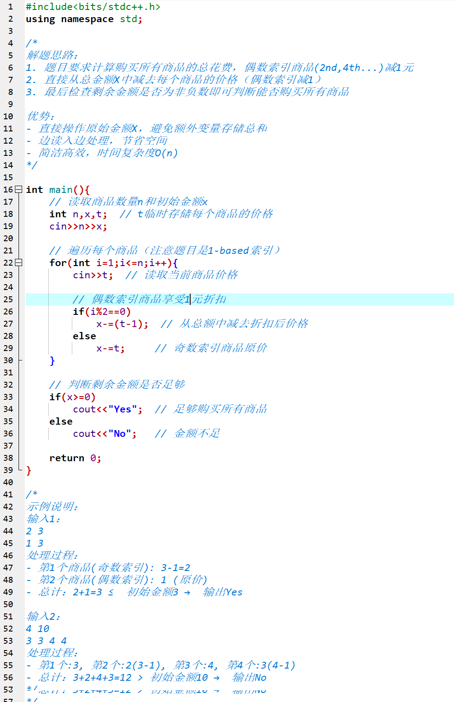This screenshot has width=454, height=702.
Task: Click the 'if(i%2==0)' condition
Action: [102, 312]
